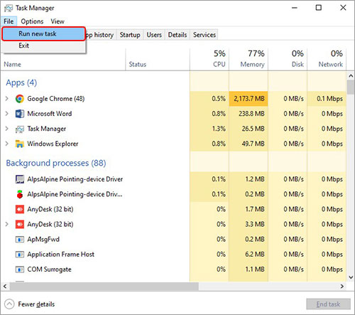Click the ApMsgFwd process icon

[x=20, y=240]
